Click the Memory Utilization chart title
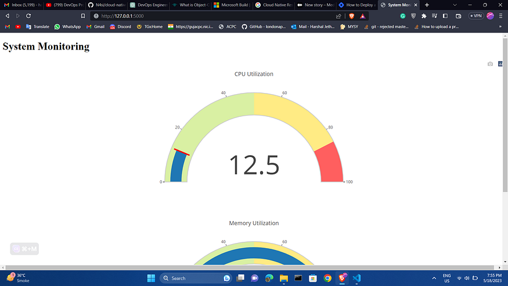Screen dimensions: 508x286 point(254,223)
